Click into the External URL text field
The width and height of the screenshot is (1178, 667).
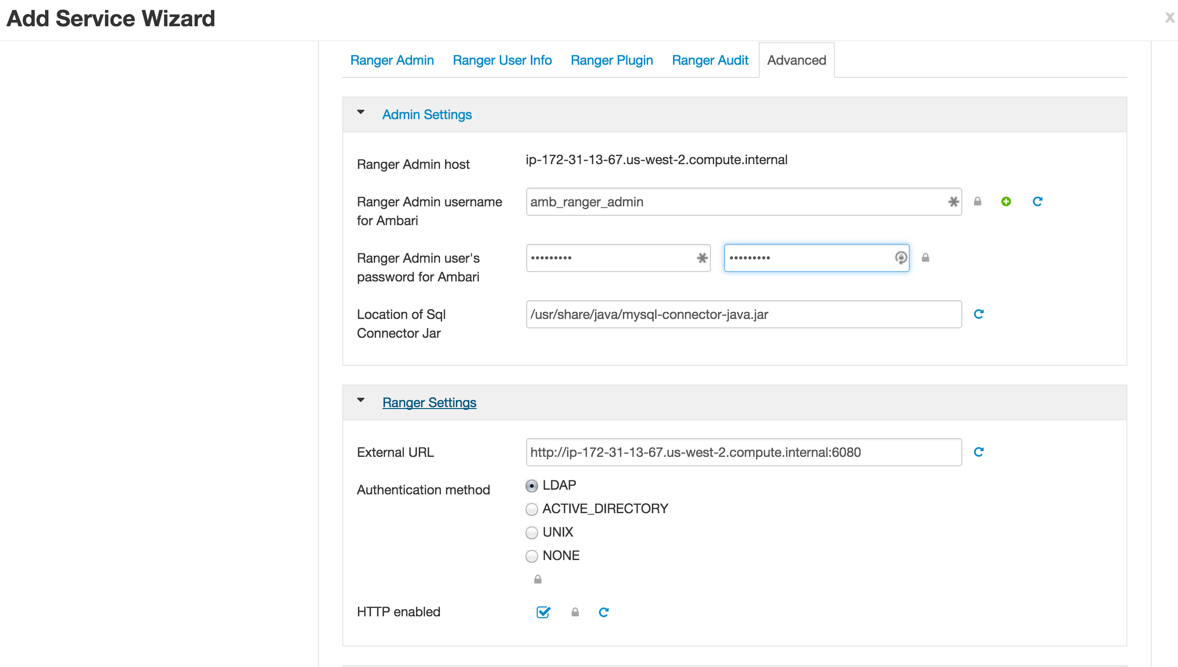pyautogui.click(x=743, y=452)
